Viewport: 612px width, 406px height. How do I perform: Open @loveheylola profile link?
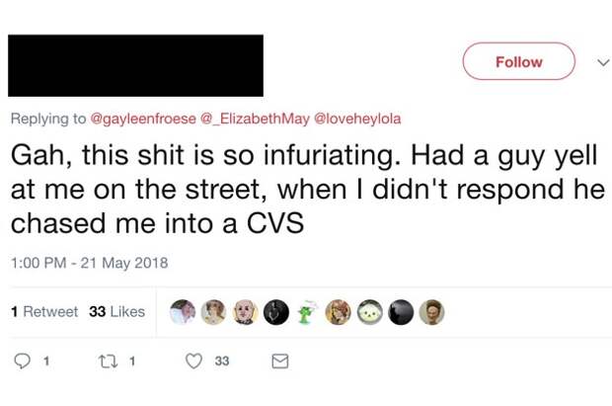pos(357,119)
